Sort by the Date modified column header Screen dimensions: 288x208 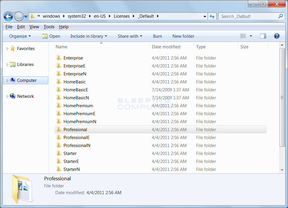[166, 47]
